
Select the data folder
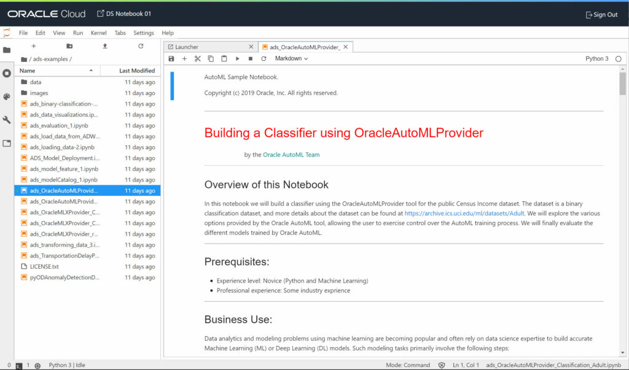coord(87,82)
